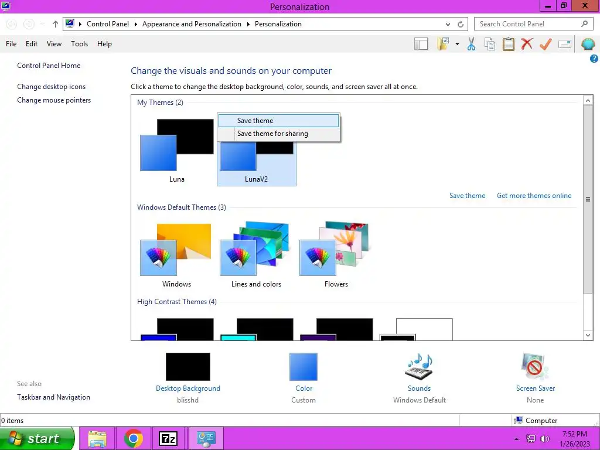The width and height of the screenshot is (600, 450).
Task: Expand the address bar history dropdown
Action: [x=448, y=24]
